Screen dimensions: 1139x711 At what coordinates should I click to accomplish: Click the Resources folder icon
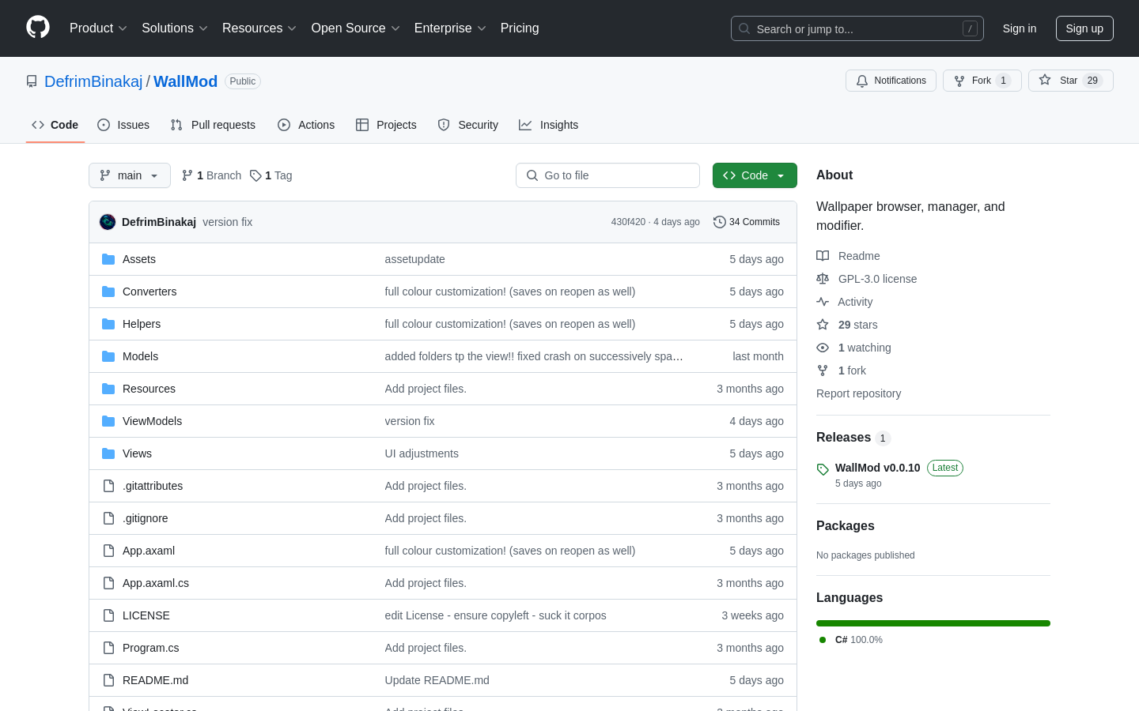pos(108,389)
